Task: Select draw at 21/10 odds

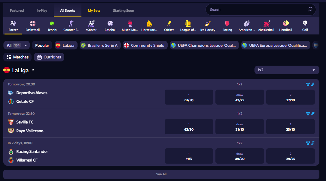Action: pos(240,126)
